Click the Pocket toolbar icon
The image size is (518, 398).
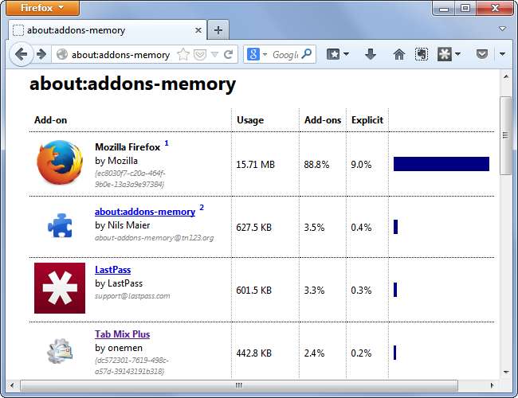click(x=481, y=54)
